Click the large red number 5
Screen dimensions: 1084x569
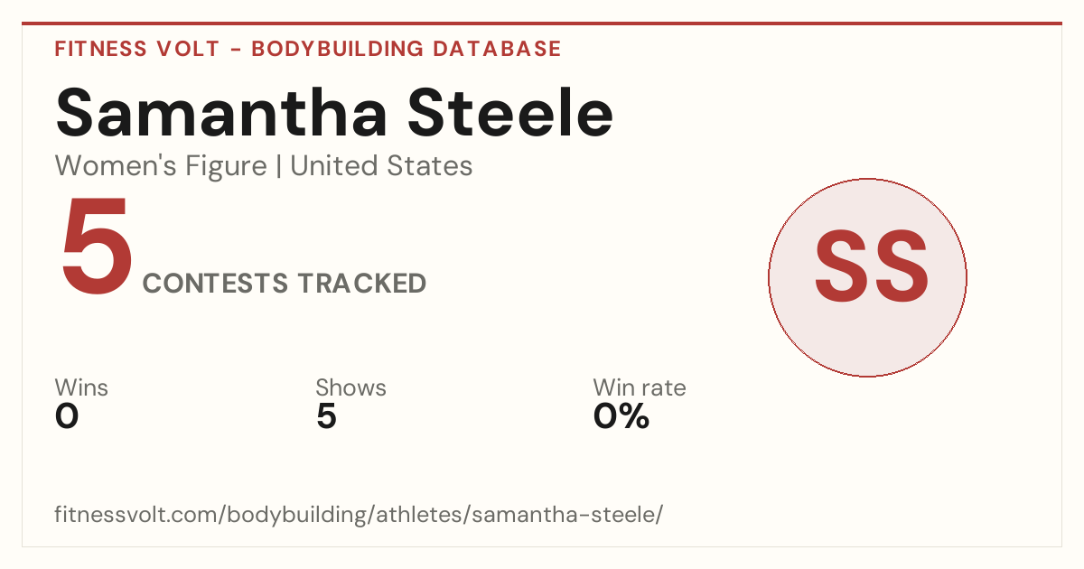point(95,248)
